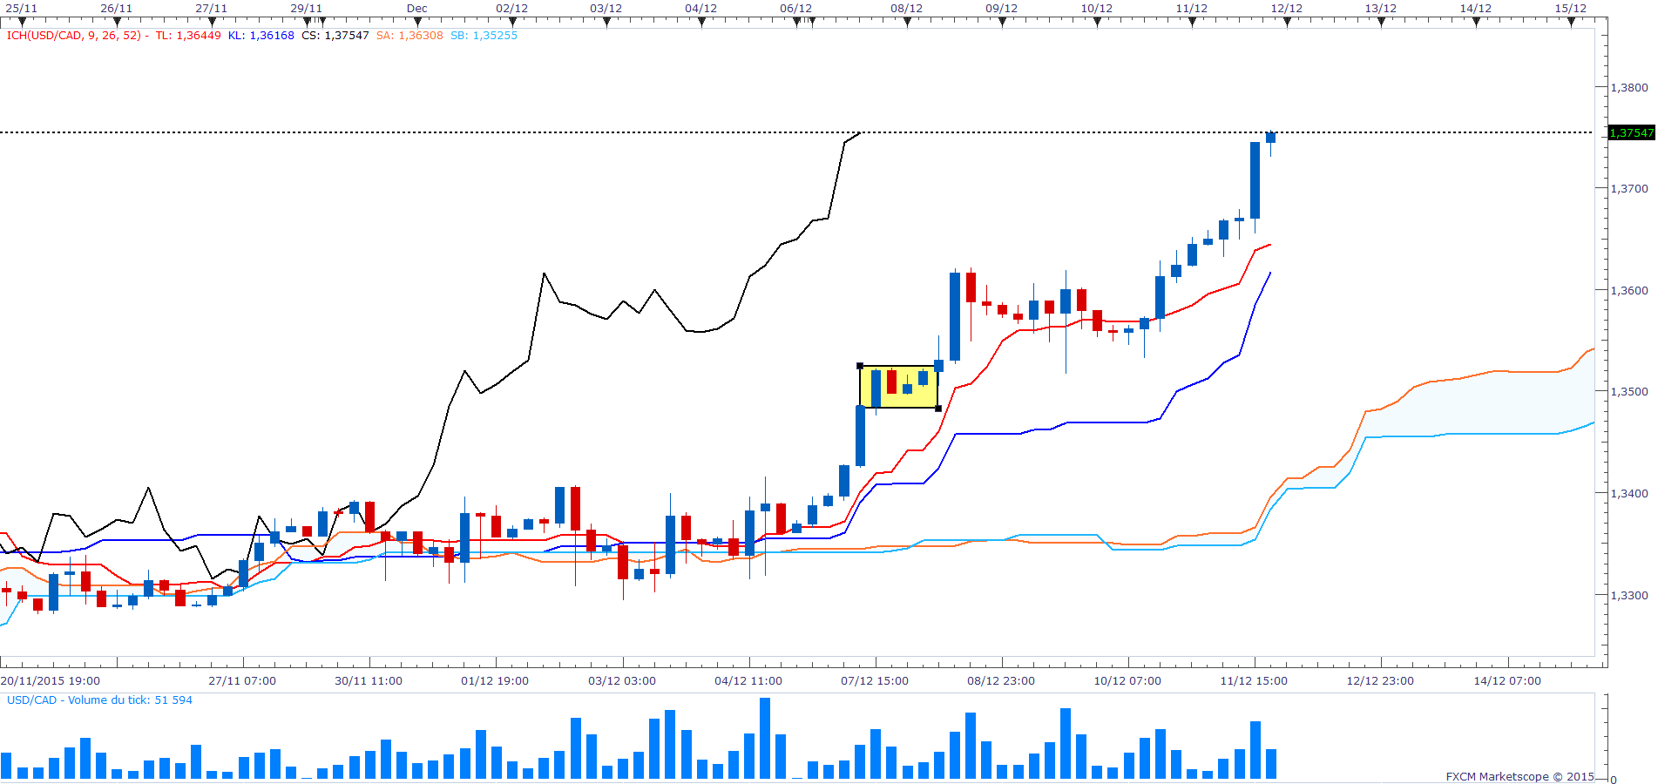Click the 26/11 date marker
The image size is (1658, 784).
point(116,9)
